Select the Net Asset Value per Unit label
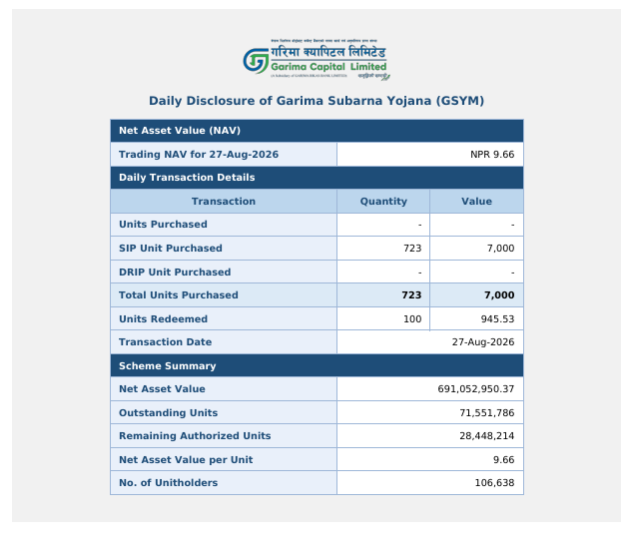This screenshot has width=632, height=552. click(x=186, y=460)
